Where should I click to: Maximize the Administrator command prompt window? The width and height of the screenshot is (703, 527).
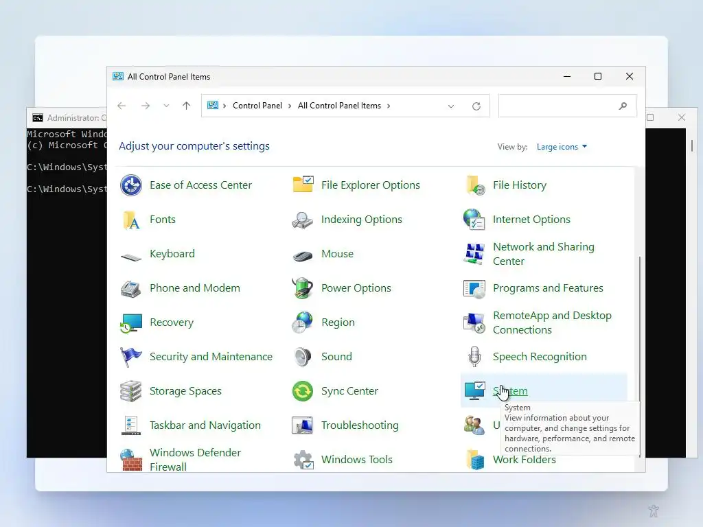point(650,117)
